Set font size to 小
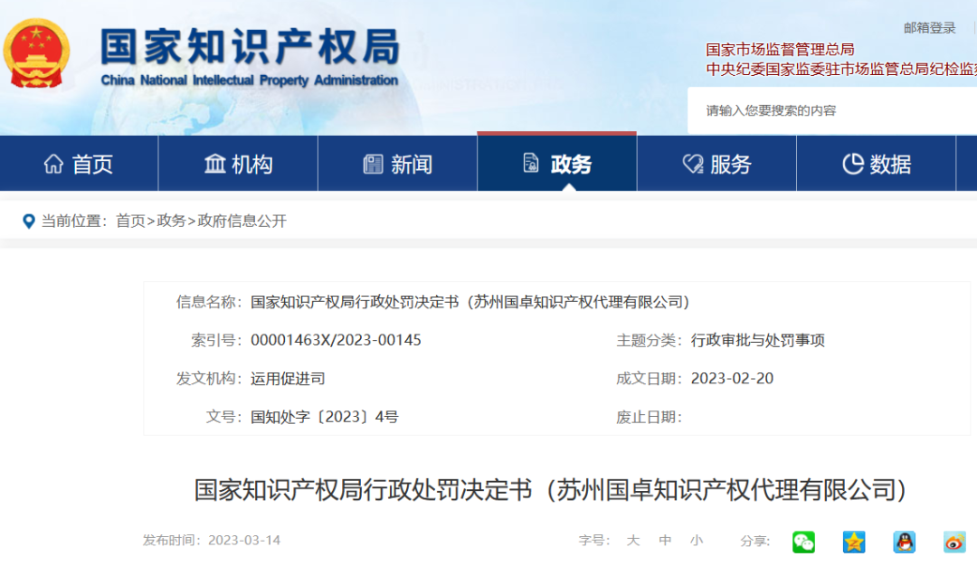Screen dimensions: 977x566 (697, 541)
